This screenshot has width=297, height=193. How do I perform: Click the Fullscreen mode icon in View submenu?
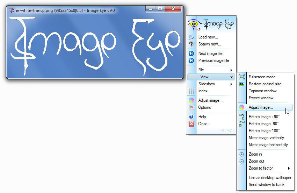[242, 77]
